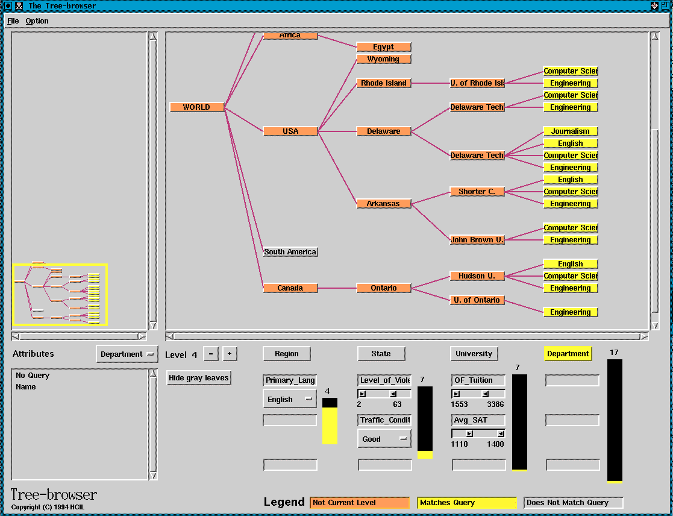Open the Attributes Department dropdown
This screenshot has width=673, height=516.
(x=127, y=354)
